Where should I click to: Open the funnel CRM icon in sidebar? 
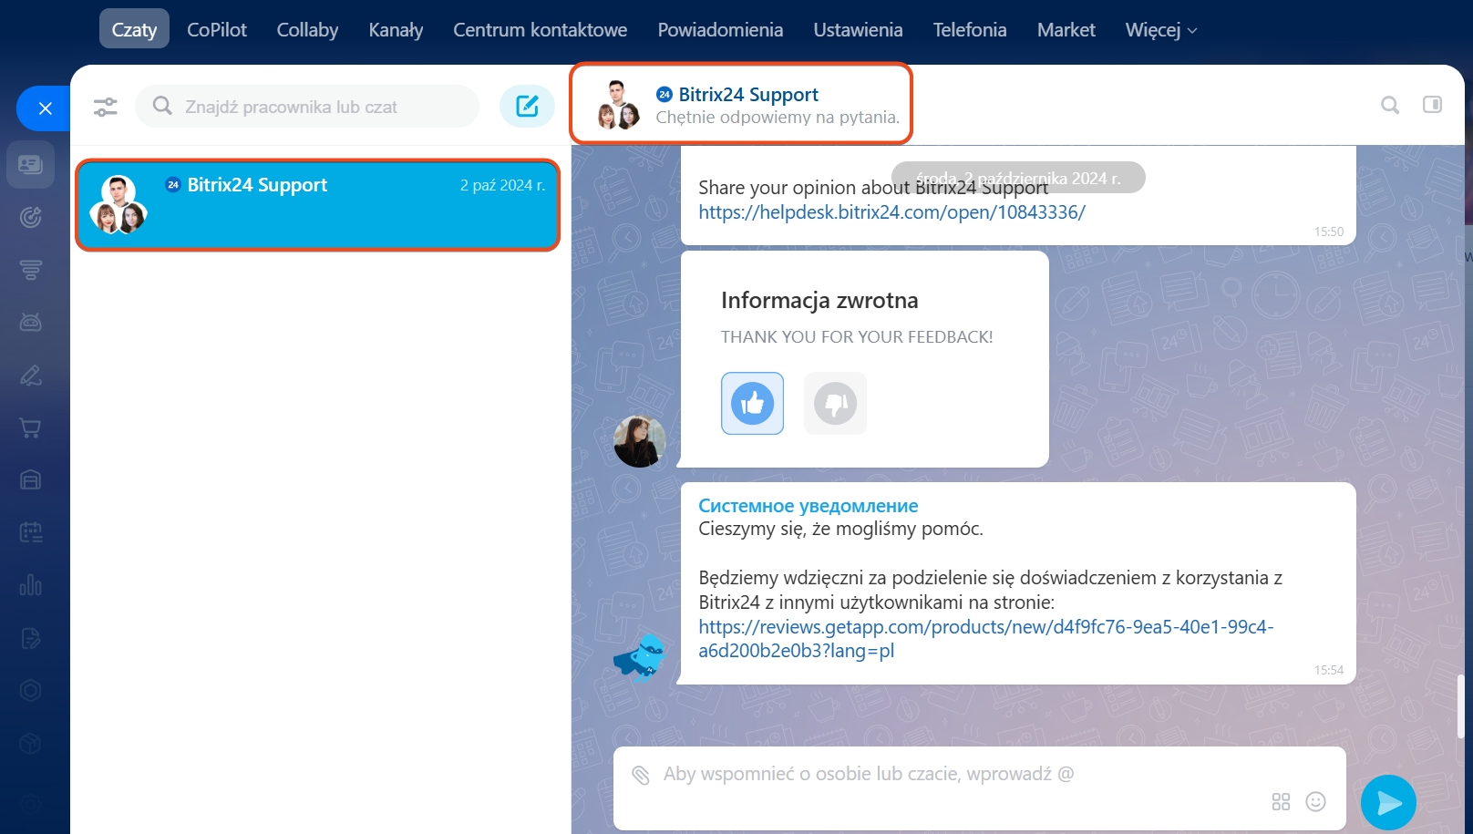point(30,270)
